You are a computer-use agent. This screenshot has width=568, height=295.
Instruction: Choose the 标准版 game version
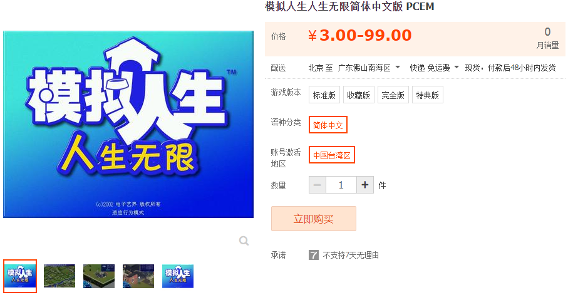click(324, 95)
